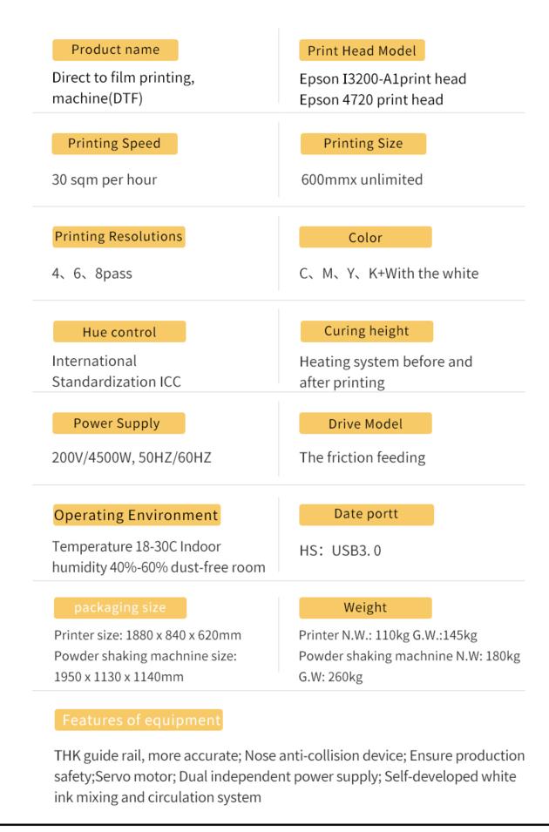Viewport: 549px width, 832px height.
Task: Click the 600mmx unlimited value
Action: pos(363,179)
